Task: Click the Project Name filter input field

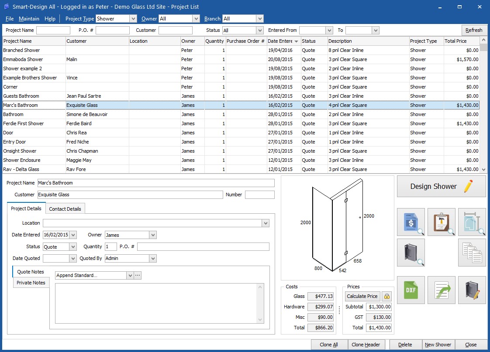Action: pos(53,31)
